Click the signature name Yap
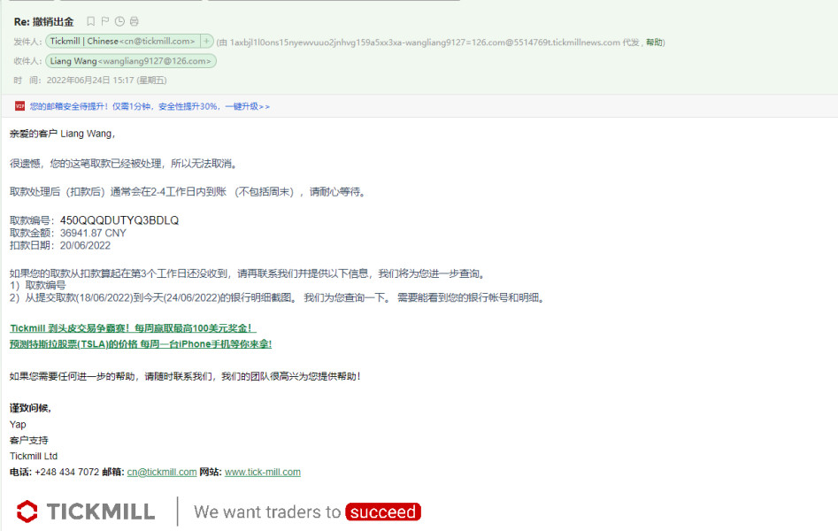 click(18, 425)
